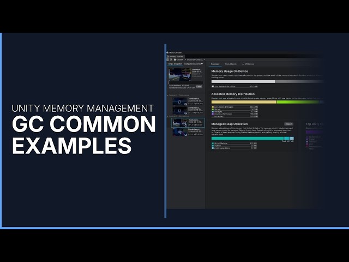Click the Native green legend swatch
This screenshot has width=349, height=262.
point(213,109)
